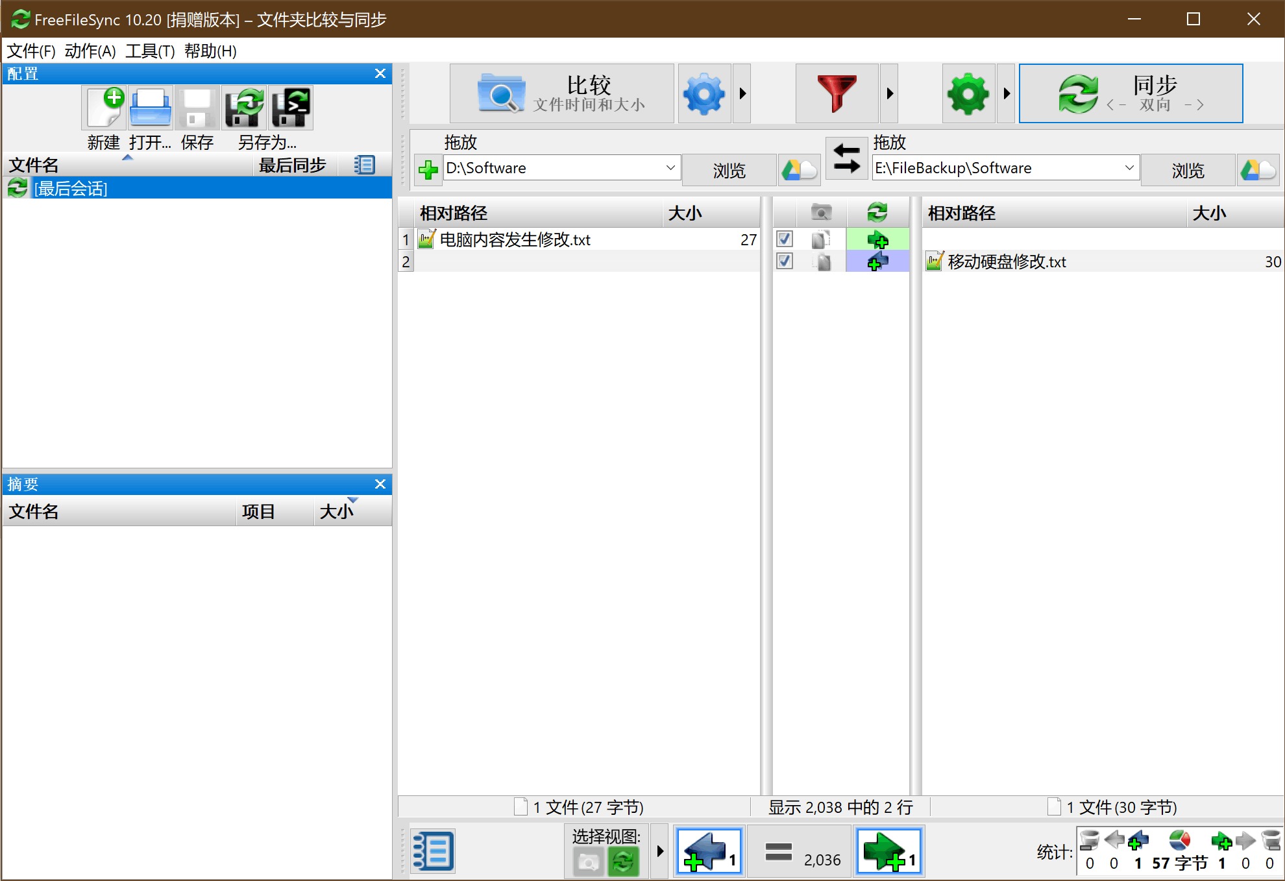Screen dimensions: 1285x881
Task: Open the 动作(A) menu
Action: coord(90,51)
